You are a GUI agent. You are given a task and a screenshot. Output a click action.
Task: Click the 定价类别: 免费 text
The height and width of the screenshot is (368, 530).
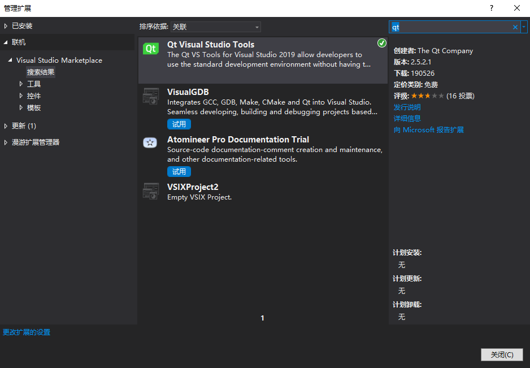click(x=416, y=85)
